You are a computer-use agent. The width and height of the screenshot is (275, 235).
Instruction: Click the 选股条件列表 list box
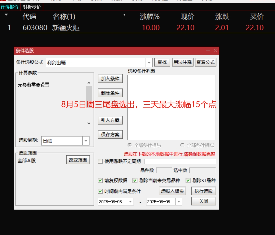point(172,108)
